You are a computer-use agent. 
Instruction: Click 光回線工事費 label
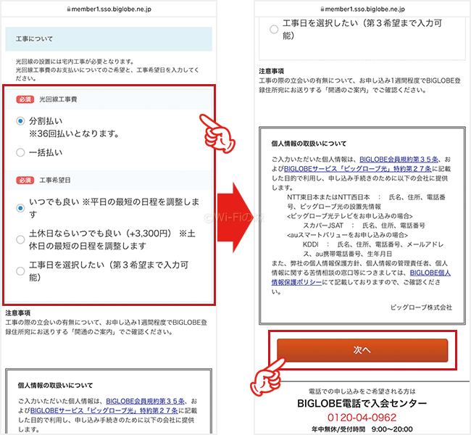(58, 99)
